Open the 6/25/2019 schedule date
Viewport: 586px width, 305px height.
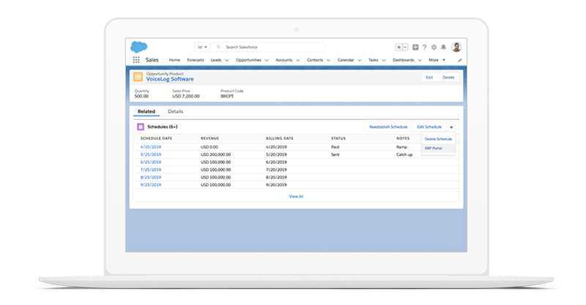[151, 162]
